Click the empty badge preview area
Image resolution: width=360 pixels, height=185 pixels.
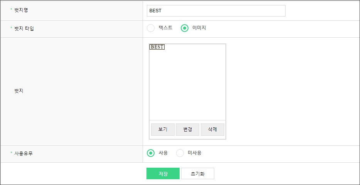click(x=187, y=85)
